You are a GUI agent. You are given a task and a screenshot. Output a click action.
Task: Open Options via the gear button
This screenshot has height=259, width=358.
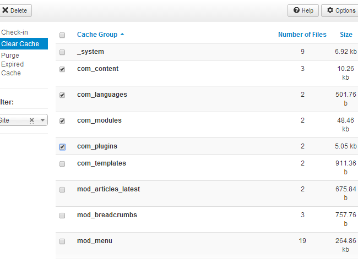pos(339,10)
